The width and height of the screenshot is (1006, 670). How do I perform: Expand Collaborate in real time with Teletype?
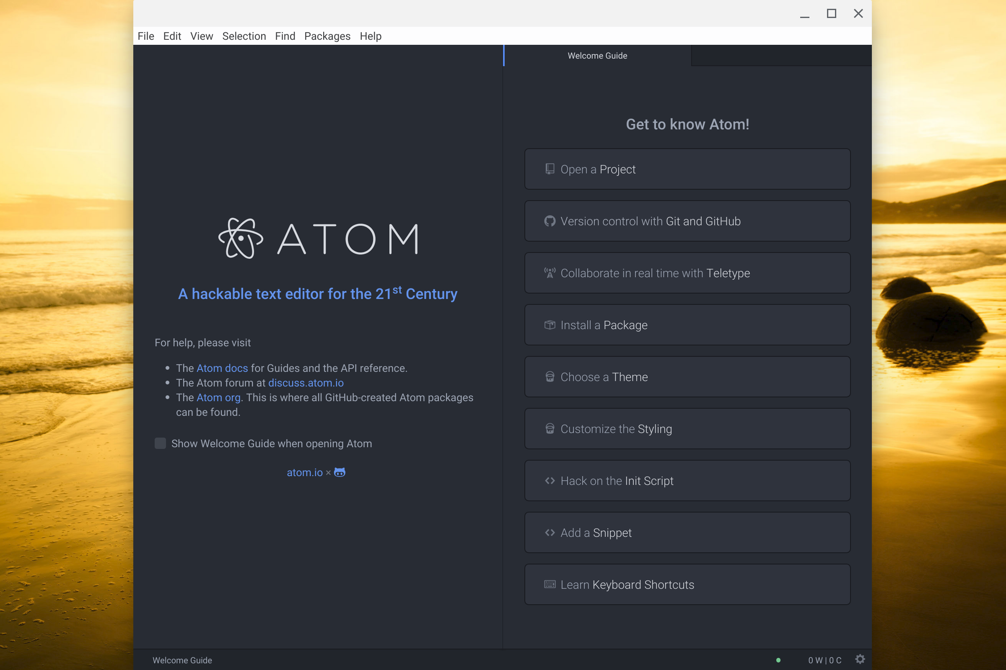(x=687, y=273)
